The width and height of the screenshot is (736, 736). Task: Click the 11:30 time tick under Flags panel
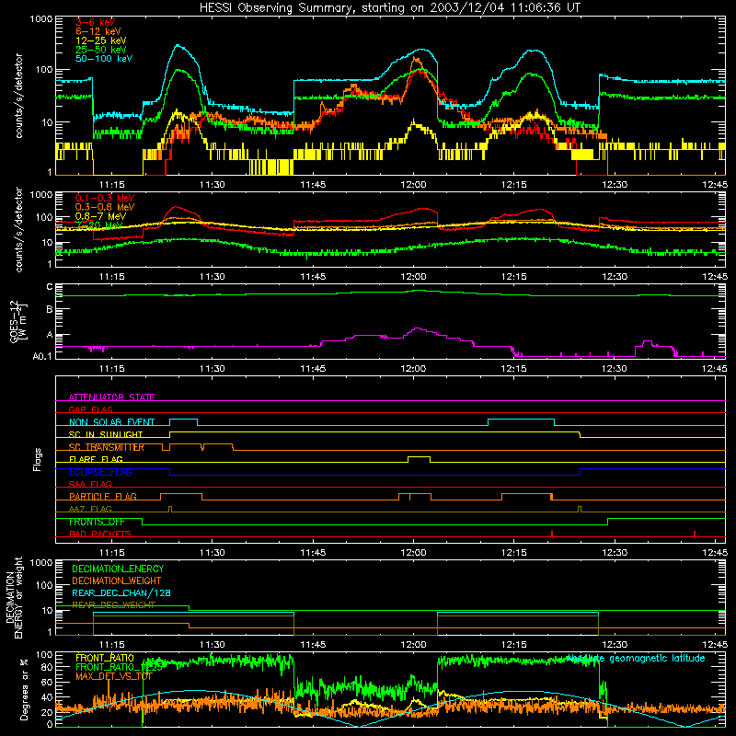(x=213, y=553)
